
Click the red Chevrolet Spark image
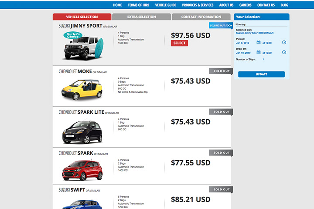coord(82,170)
